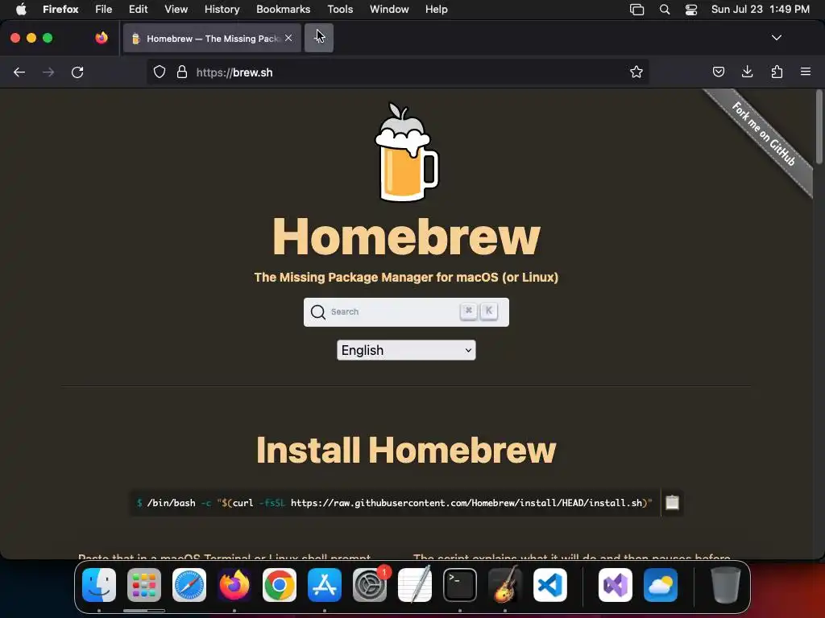Open the Help menu
The width and height of the screenshot is (825, 618).
click(437, 9)
